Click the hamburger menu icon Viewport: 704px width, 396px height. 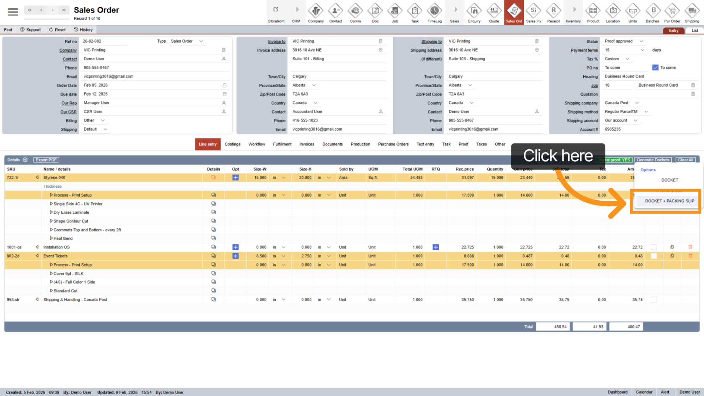(x=13, y=12)
